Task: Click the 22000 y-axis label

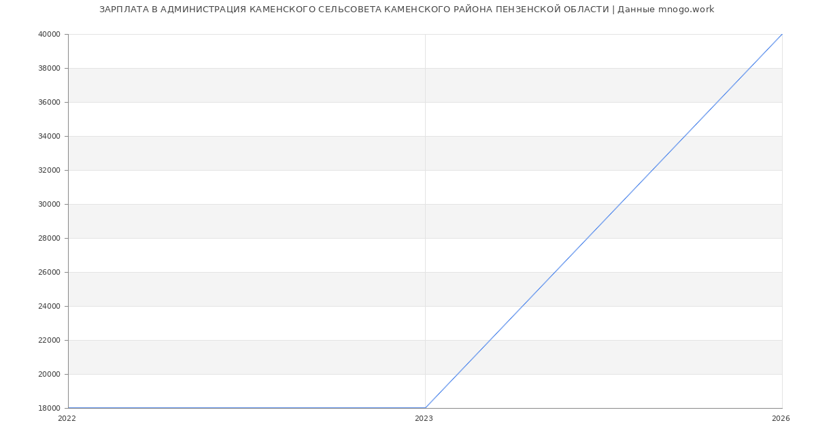Action: (x=50, y=340)
